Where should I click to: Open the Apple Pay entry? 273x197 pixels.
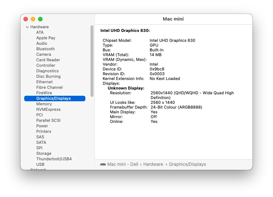(x=45, y=38)
